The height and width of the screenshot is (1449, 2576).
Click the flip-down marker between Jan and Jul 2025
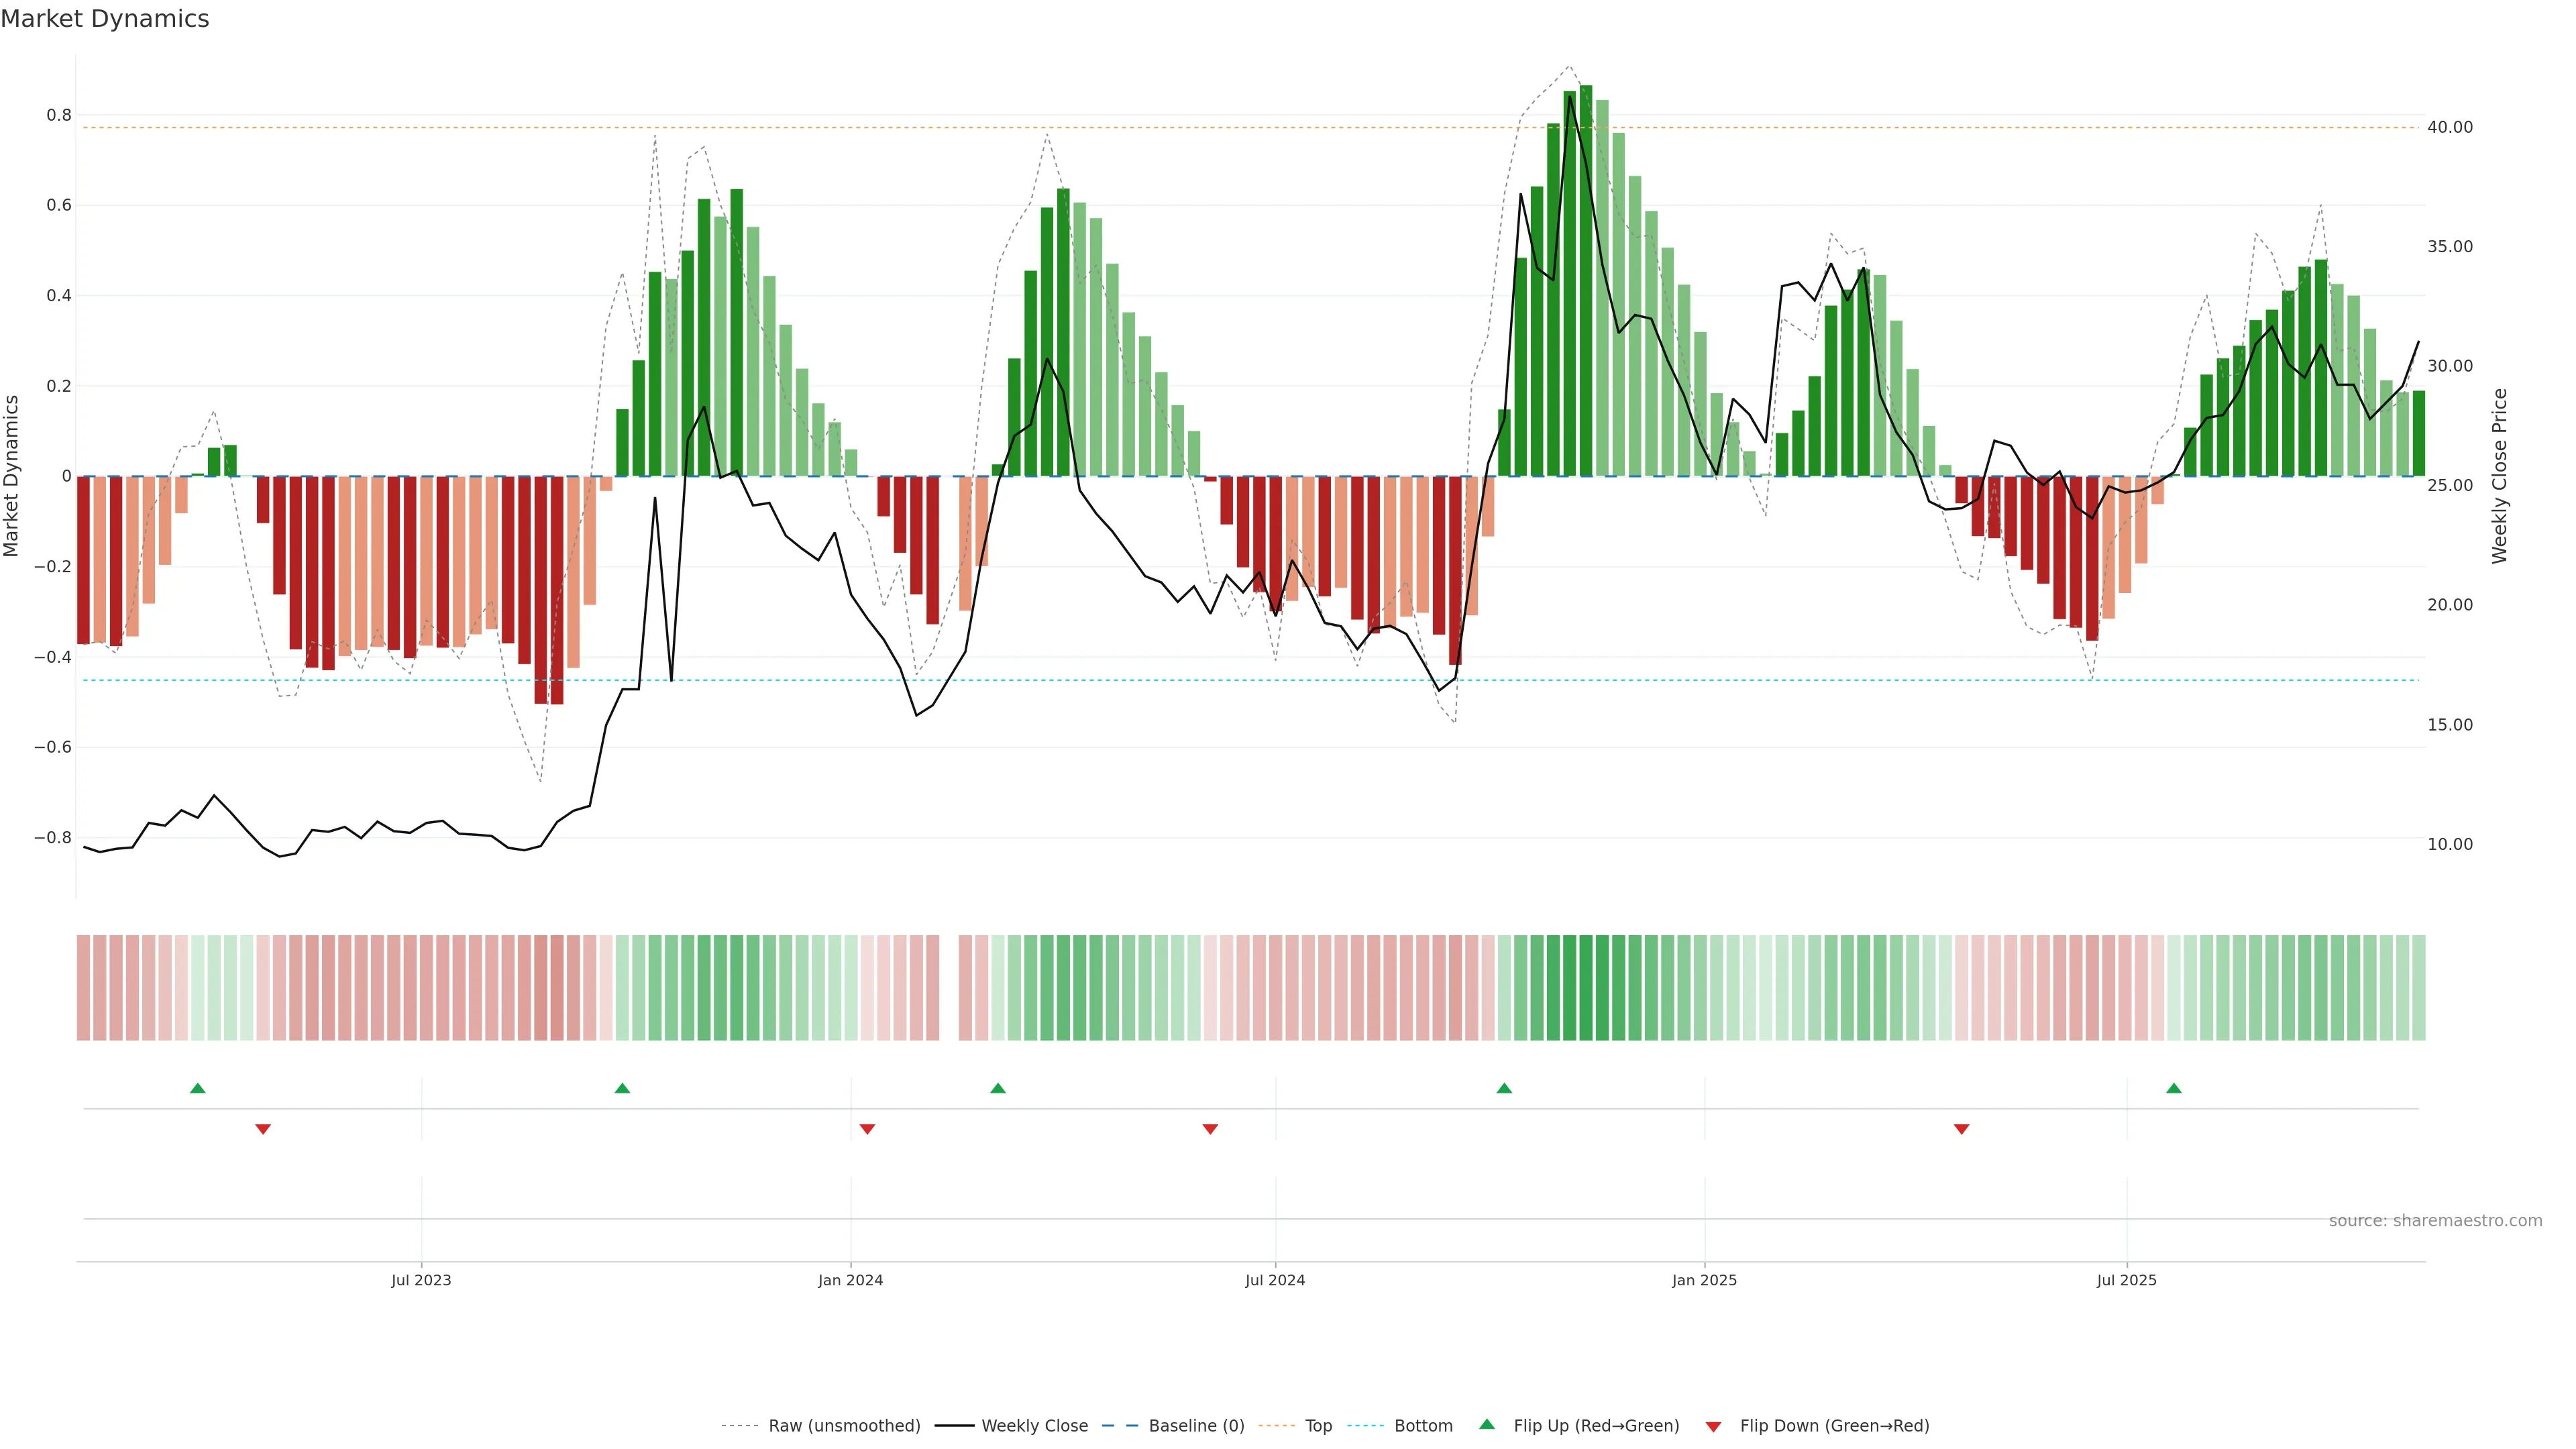(x=1961, y=1129)
